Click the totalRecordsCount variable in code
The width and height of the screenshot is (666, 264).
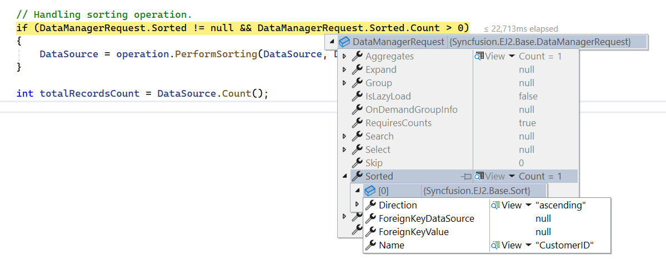click(89, 93)
